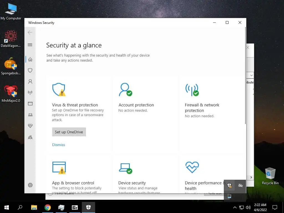Select the DataWagon desktop shortcut
The height and width of the screenshot is (213, 284).
point(11,39)
